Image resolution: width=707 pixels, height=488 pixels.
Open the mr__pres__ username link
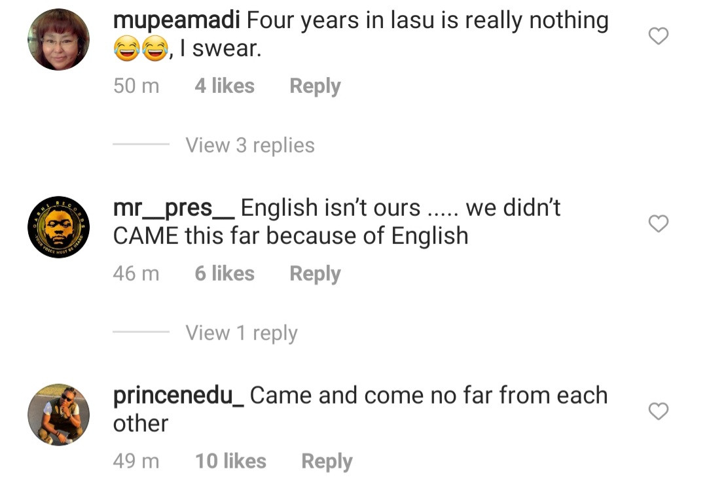point(174,209)
